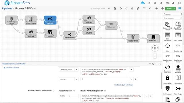This screenshot has height=103, width=184.
Task: Add Dev Identity processor
Action: (x=178, y=47)
